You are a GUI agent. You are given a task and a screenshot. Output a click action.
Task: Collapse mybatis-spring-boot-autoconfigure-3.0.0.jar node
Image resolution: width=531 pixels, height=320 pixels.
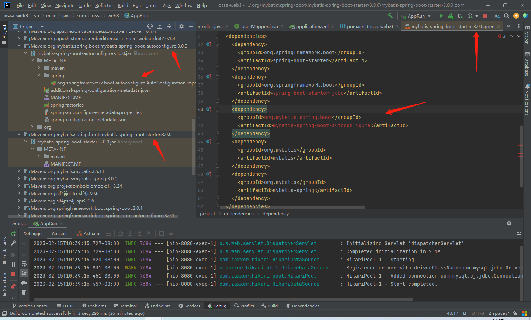(x=26, y=53)
